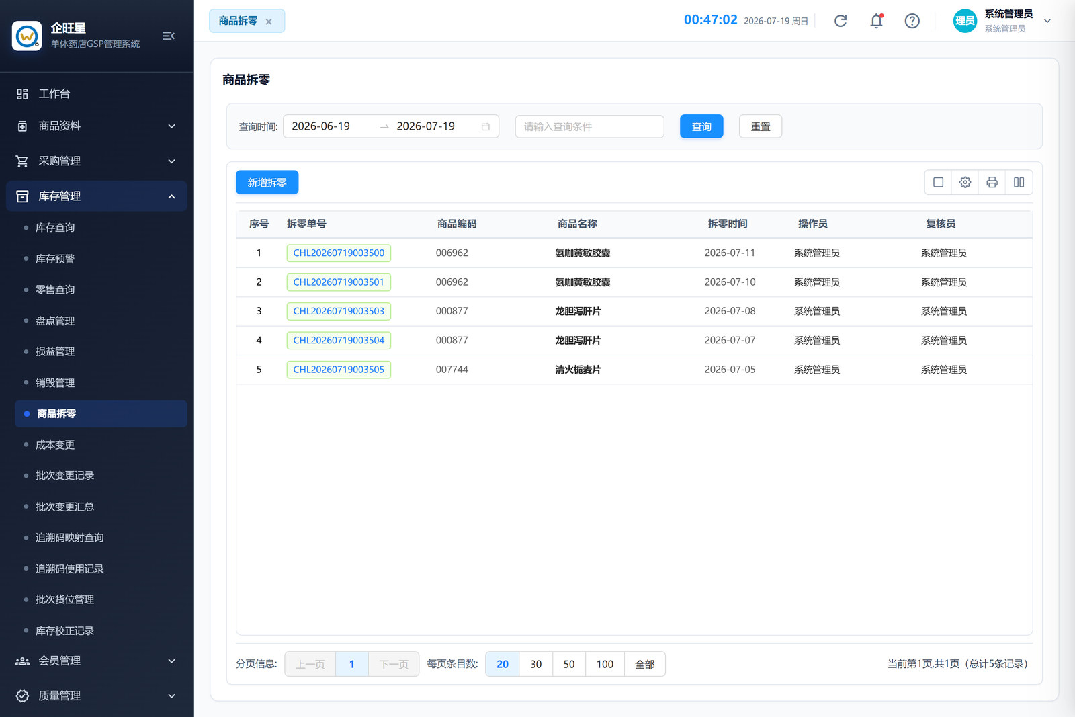Click the end date 2026-07-19 field
1075x717 pixels.
click(426, 126)
